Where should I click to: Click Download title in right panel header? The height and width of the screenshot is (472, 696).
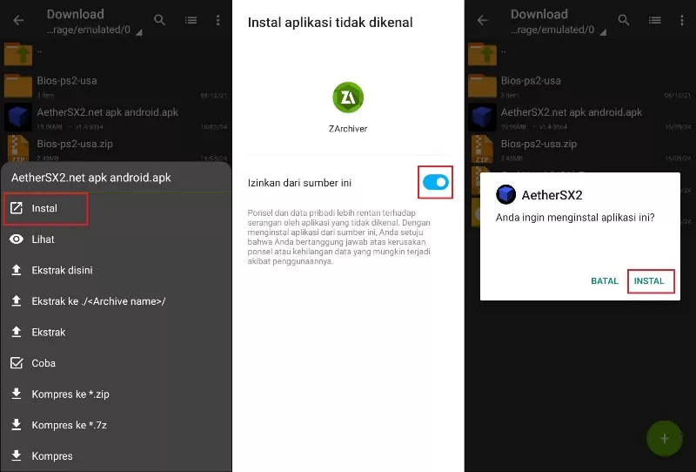(539, 14)
